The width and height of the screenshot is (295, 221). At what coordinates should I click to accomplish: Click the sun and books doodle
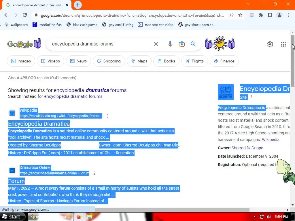click(220, 44)
